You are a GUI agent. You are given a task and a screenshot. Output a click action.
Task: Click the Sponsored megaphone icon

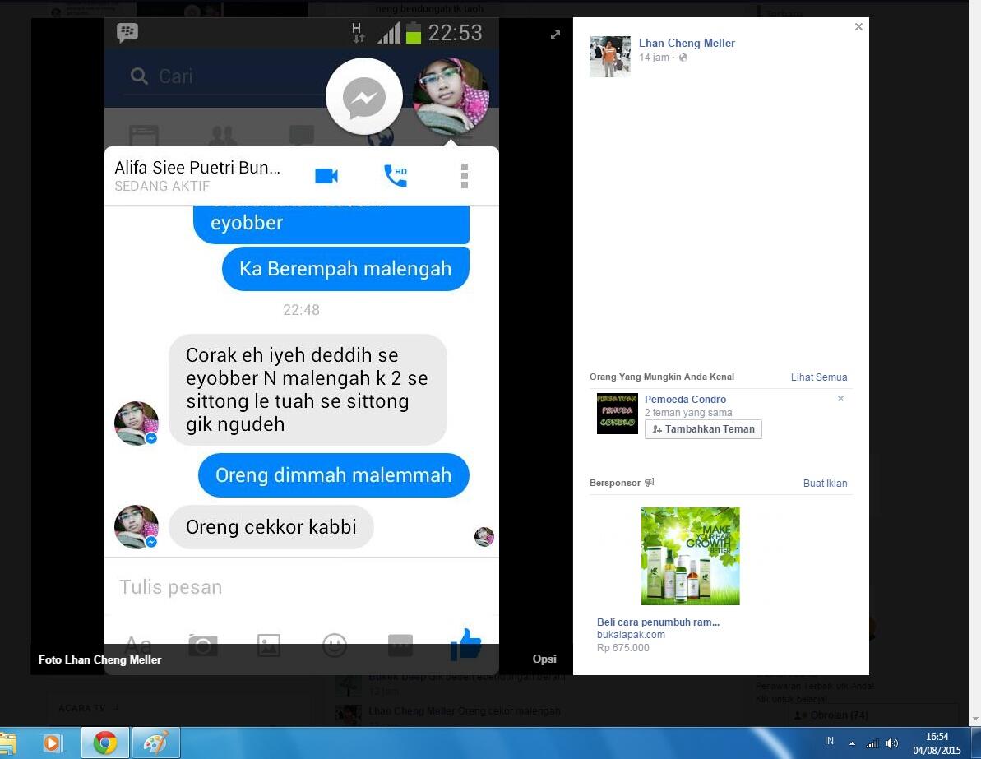pyautogui.click(x=650, y=483)
